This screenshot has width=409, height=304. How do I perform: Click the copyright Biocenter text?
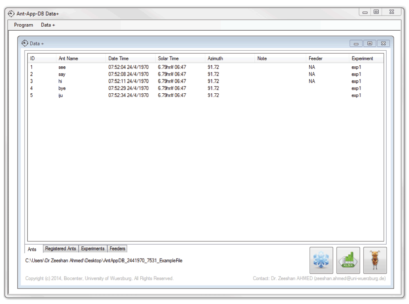click(99, 278)
